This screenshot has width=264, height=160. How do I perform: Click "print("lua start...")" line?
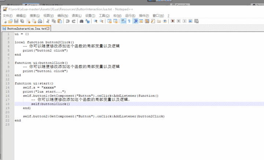click(x=44, y=92)
